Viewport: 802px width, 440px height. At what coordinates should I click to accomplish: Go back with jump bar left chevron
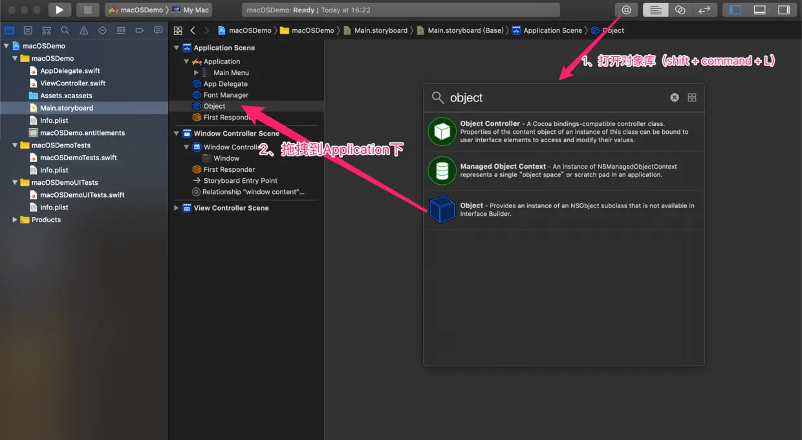click(x=193, y=30)
